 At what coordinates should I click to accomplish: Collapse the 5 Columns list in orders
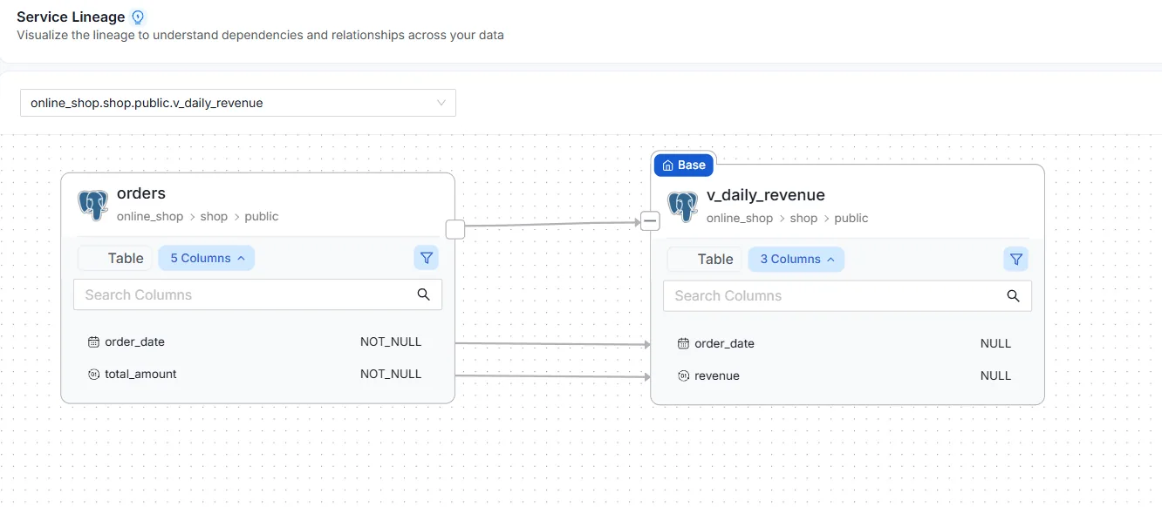click(207, 258)
